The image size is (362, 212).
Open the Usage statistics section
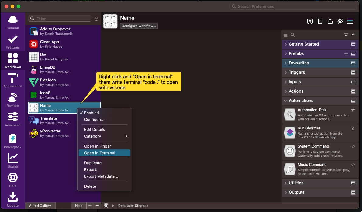point(12,160)
